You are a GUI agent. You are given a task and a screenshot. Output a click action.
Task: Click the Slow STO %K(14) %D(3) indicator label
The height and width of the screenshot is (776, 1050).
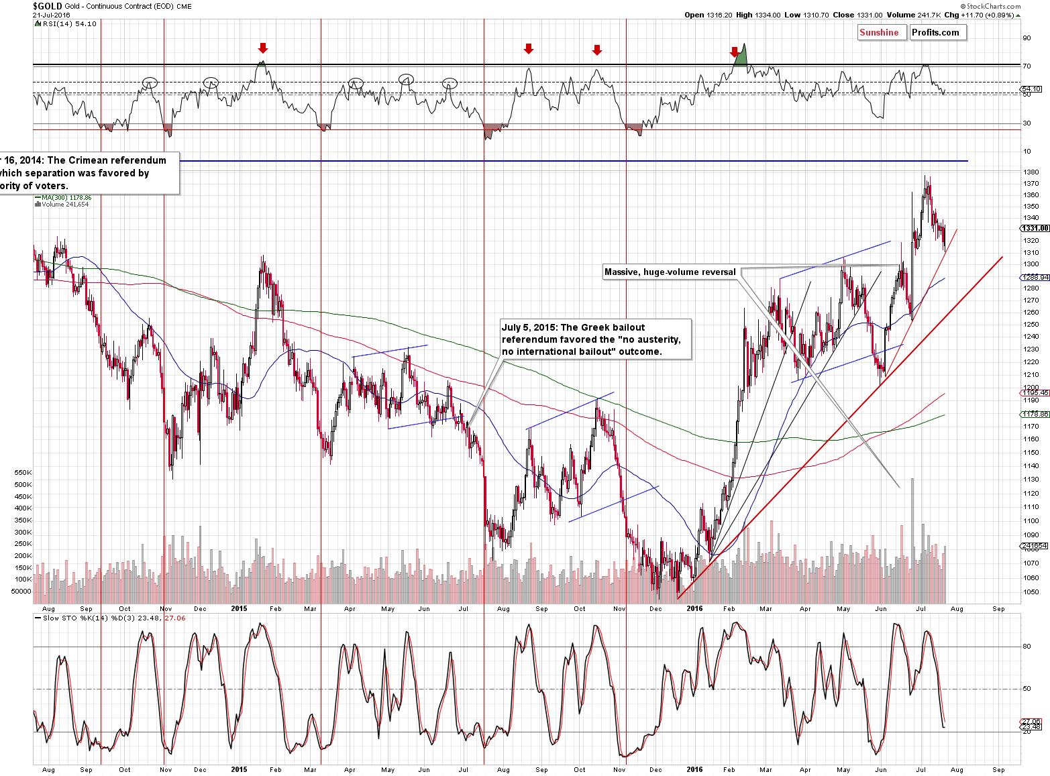(x=111, y=618)
